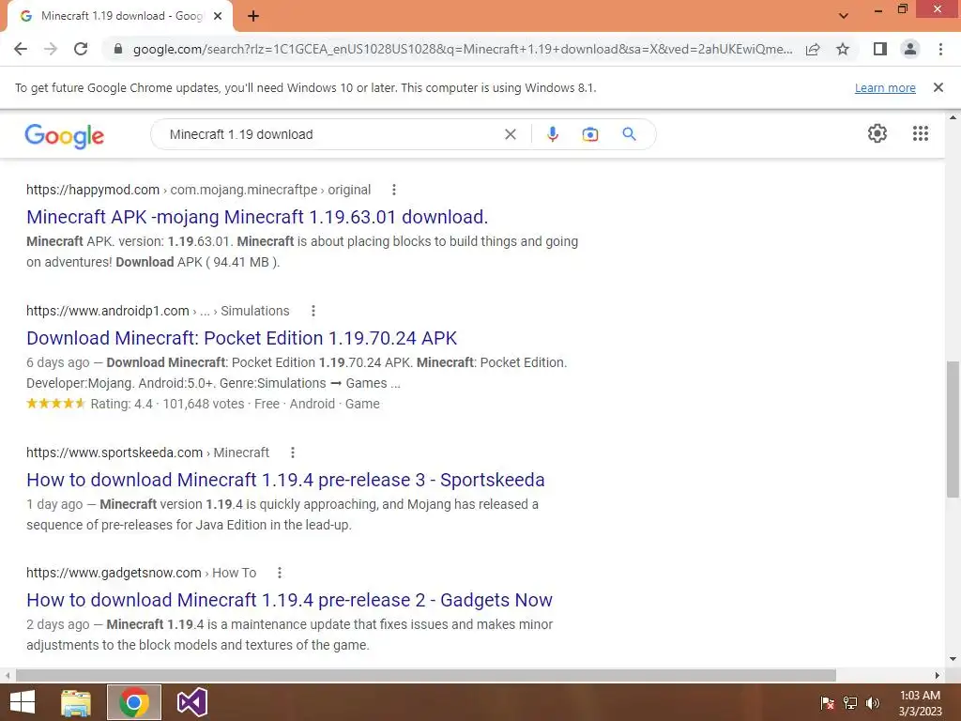
Task: Expand the tab search dropdown arrow
Action: click(x=844, y=16)
